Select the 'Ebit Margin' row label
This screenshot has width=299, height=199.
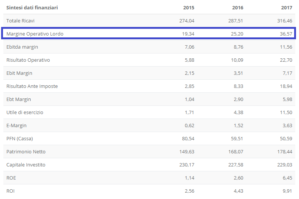pos(19,73)
